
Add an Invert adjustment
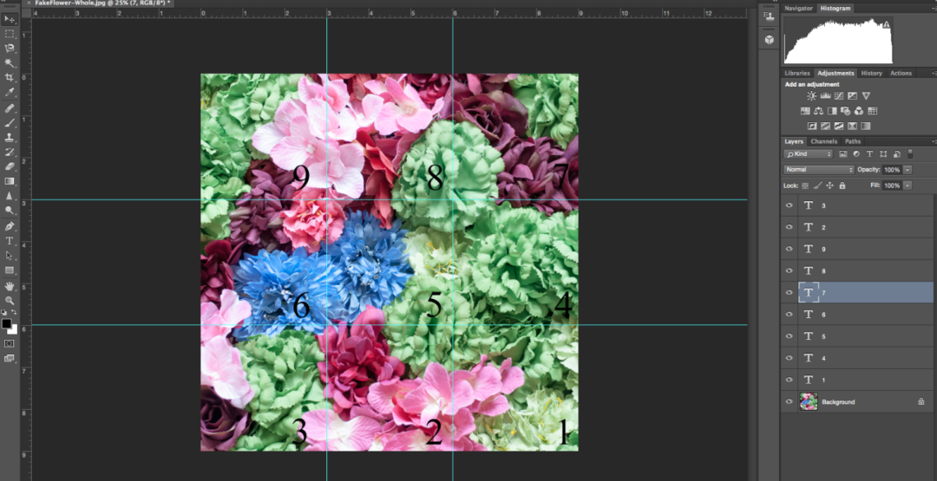coord(812,126)
